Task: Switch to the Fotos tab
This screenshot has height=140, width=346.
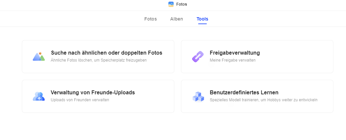Action: click(x=150, y=19)
